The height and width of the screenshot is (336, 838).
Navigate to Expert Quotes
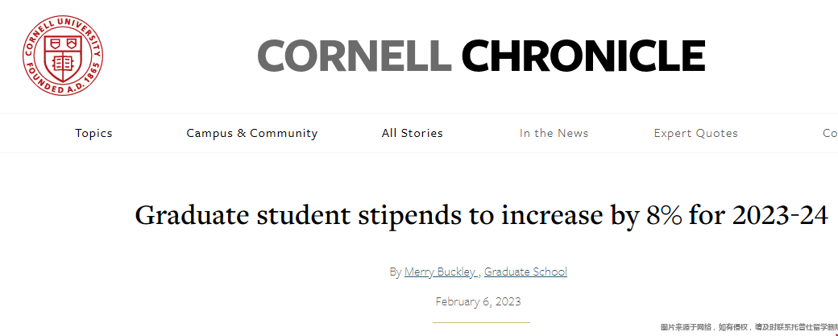695,133
